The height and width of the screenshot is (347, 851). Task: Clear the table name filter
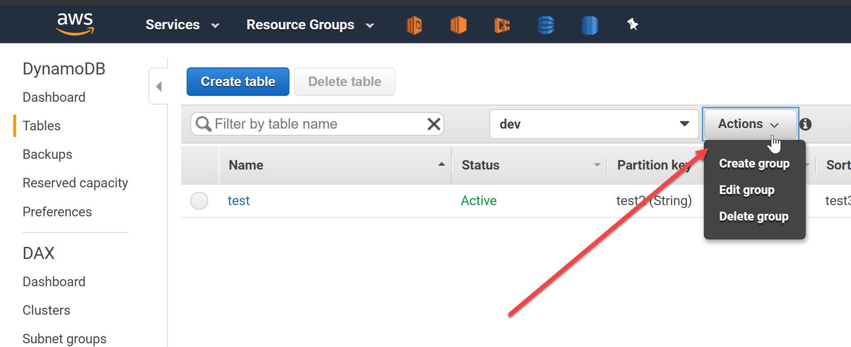click(x=434, y=124)
